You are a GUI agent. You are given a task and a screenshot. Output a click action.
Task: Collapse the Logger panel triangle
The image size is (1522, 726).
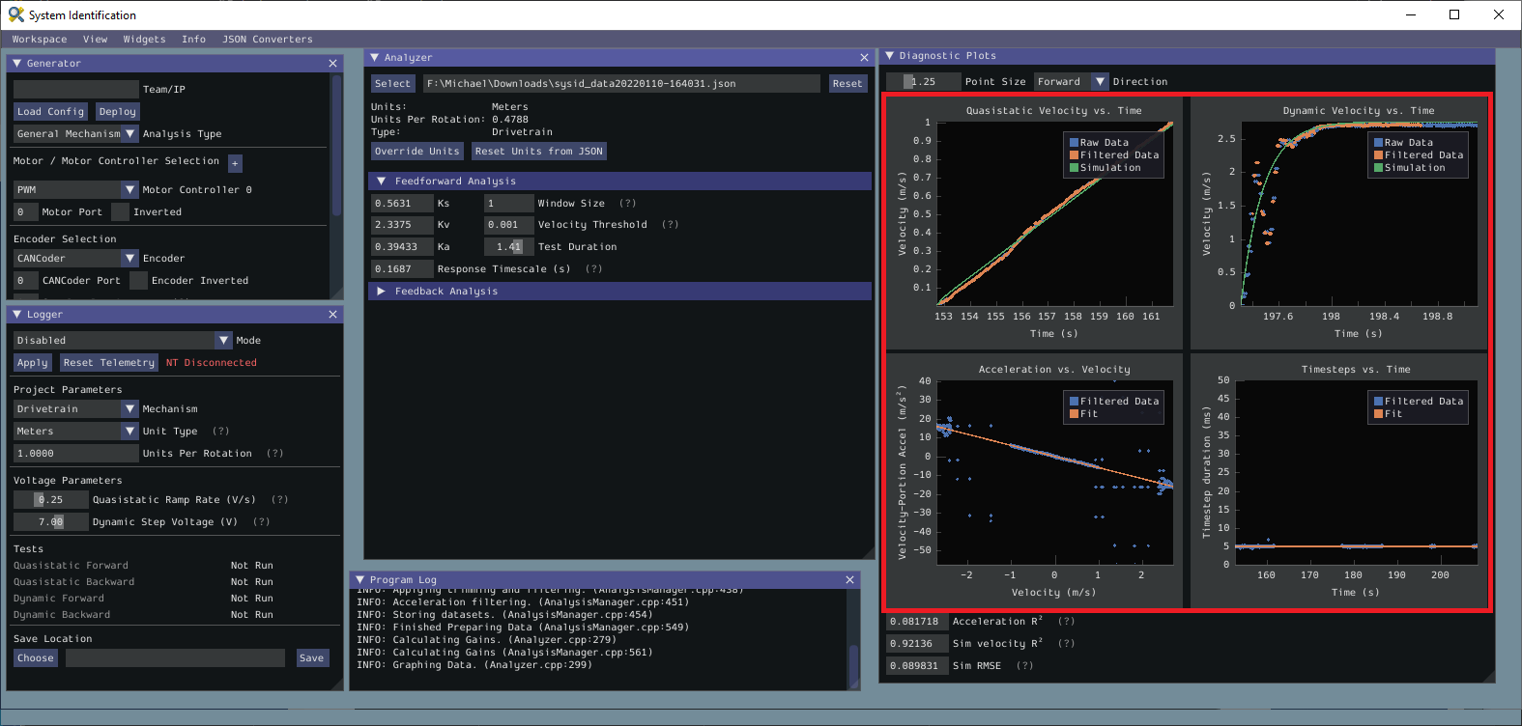point(17,315)
